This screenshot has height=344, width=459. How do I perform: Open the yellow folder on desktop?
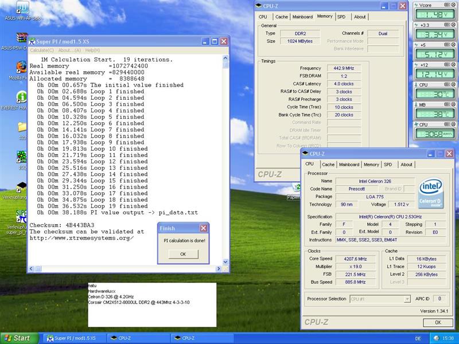click(x=22, y=127)
